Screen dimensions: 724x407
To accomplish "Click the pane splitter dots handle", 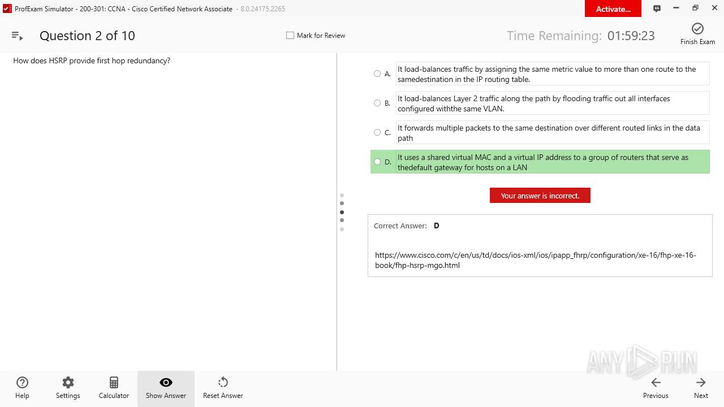I will click(x=342, y=212).
